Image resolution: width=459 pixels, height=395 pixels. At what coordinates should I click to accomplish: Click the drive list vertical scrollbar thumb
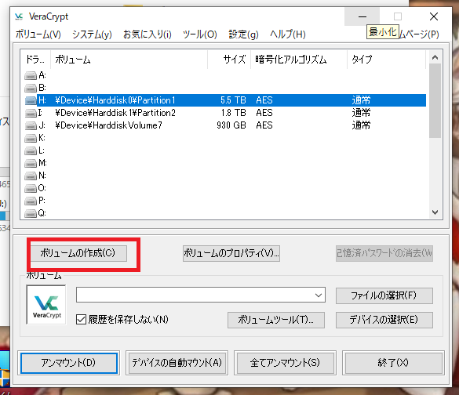point(435,100)
